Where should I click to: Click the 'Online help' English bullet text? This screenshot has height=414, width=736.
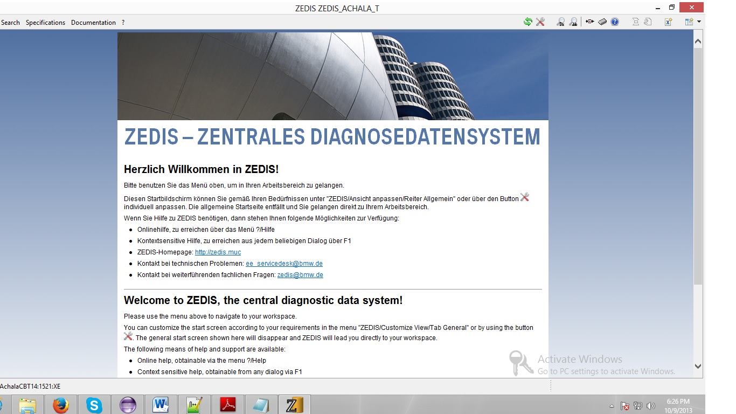coord(202,361)
